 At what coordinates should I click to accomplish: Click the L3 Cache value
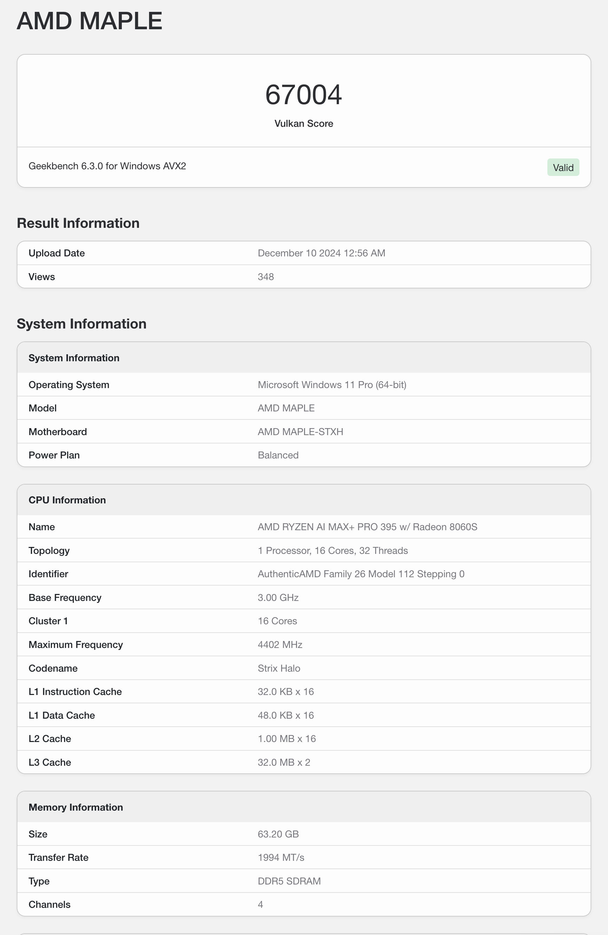click(x=284, y=762)
